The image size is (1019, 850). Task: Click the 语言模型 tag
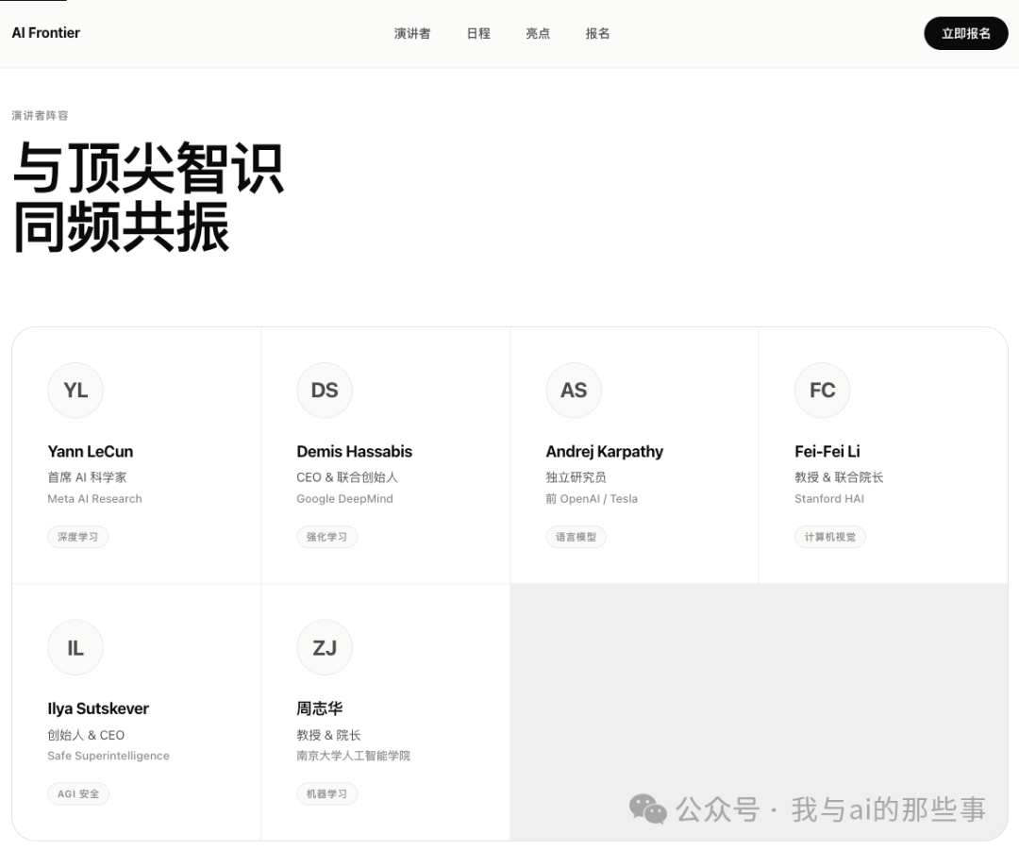(x=576, y=537)
